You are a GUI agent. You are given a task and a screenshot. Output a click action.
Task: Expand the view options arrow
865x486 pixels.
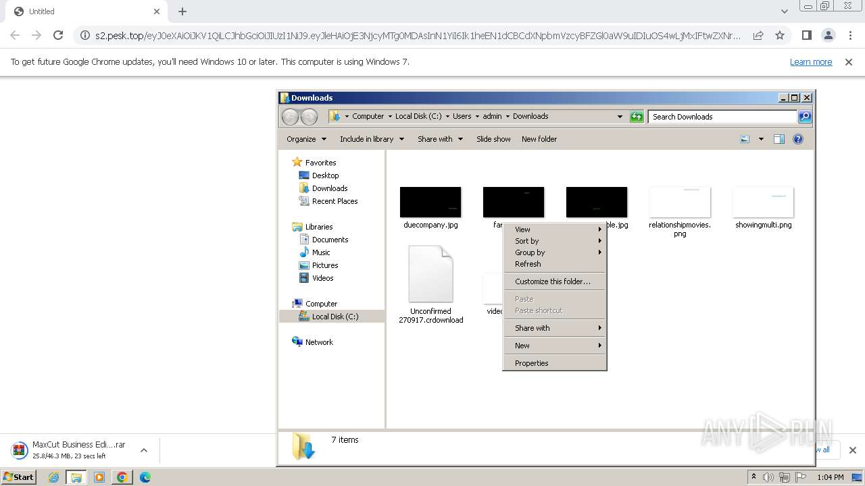click(x=761, y=139)
